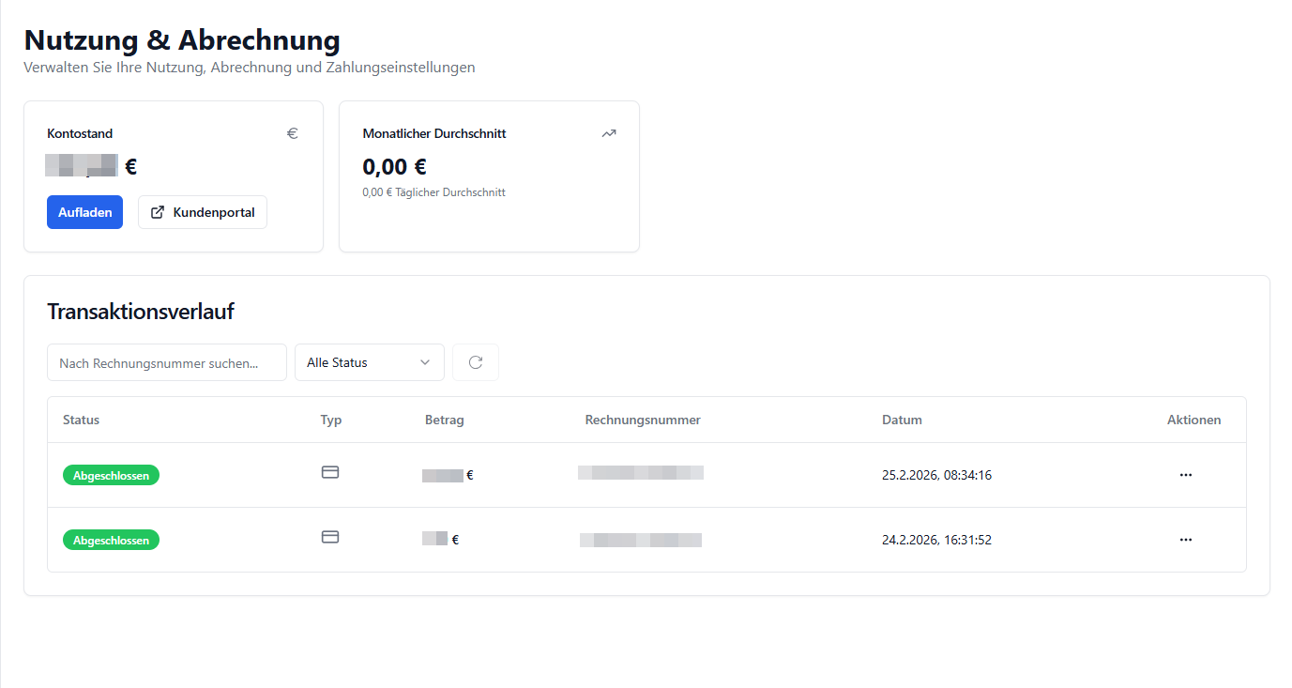Open the three-dot actions menu of the first transaction

point(1185,475)
